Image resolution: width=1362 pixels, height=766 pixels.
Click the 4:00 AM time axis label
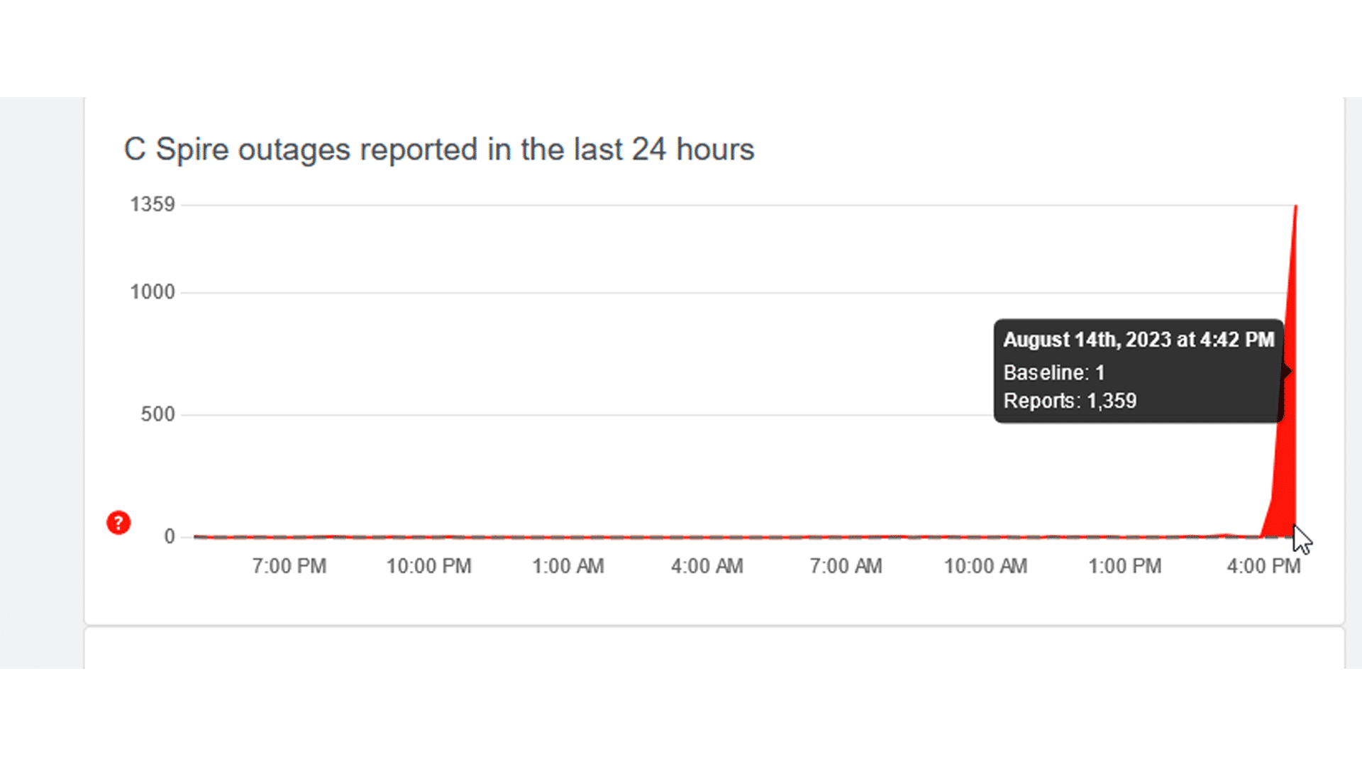pyautogui.click(x=707, y=566)
